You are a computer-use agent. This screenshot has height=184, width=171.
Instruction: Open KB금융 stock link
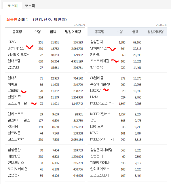click(x=13, y=127)
